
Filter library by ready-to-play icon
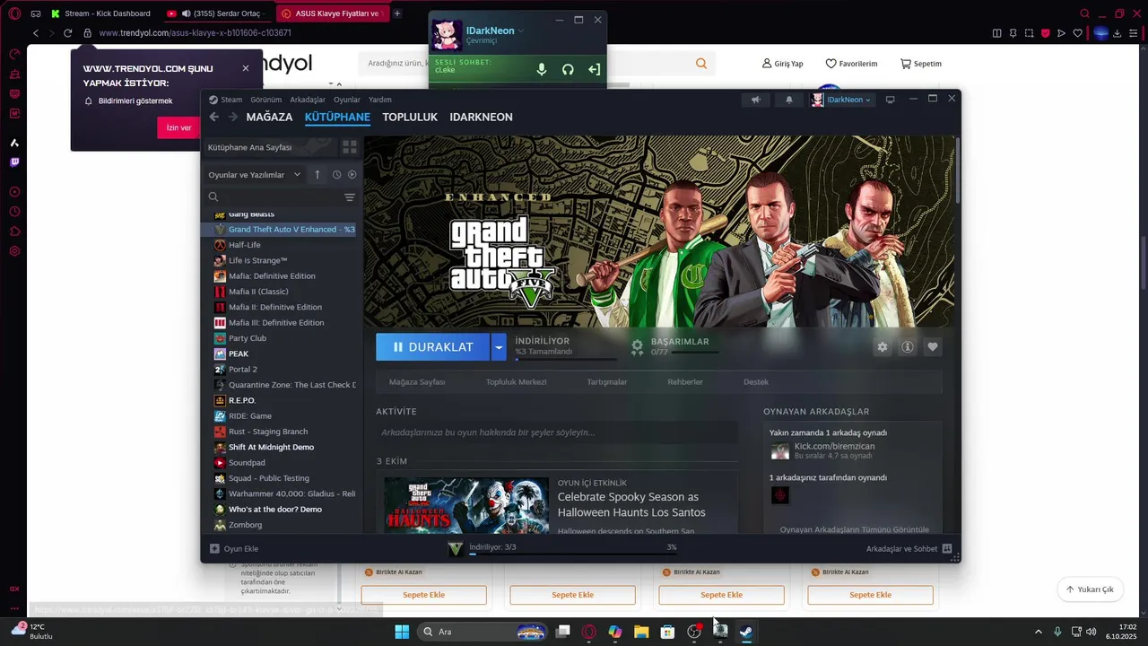pos(352,175)
